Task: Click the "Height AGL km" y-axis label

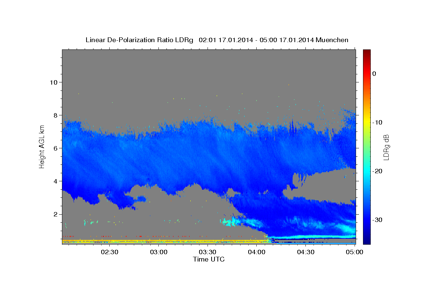Action: [x=42, y=147]
